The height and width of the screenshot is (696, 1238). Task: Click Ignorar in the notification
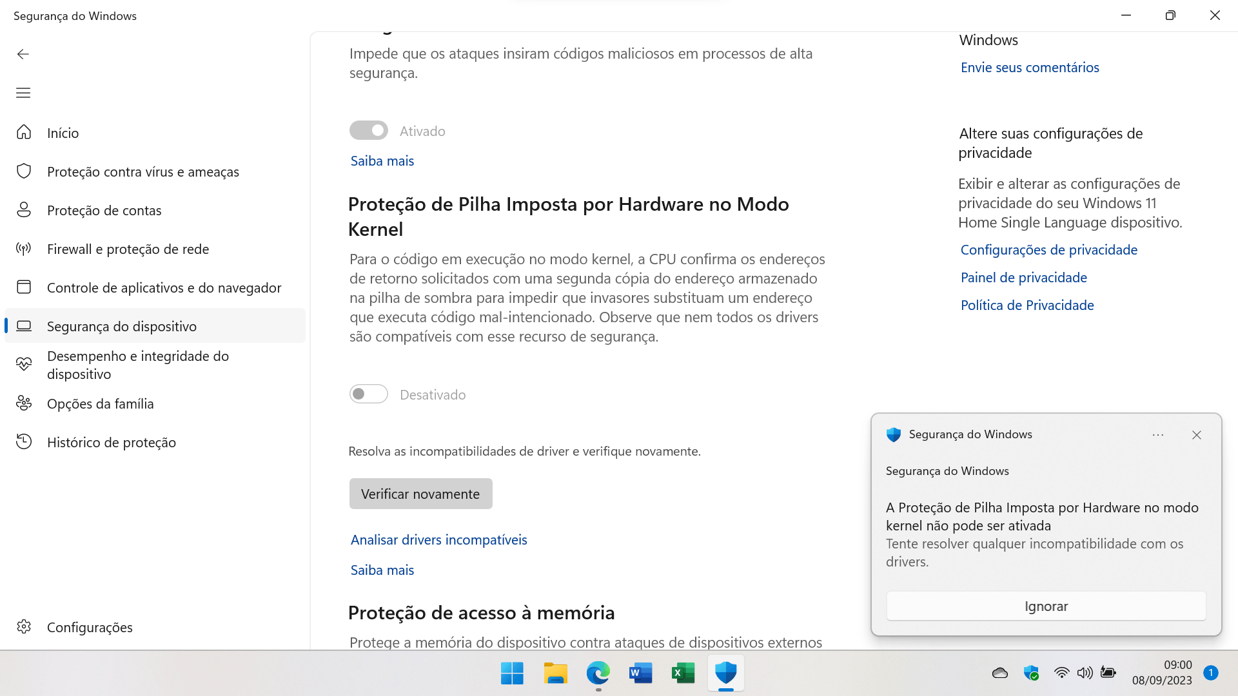[x=1046, y=606]
